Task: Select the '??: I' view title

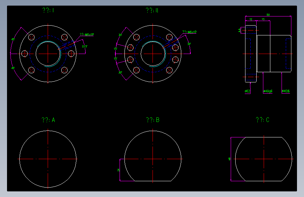Action: point(48,10)
